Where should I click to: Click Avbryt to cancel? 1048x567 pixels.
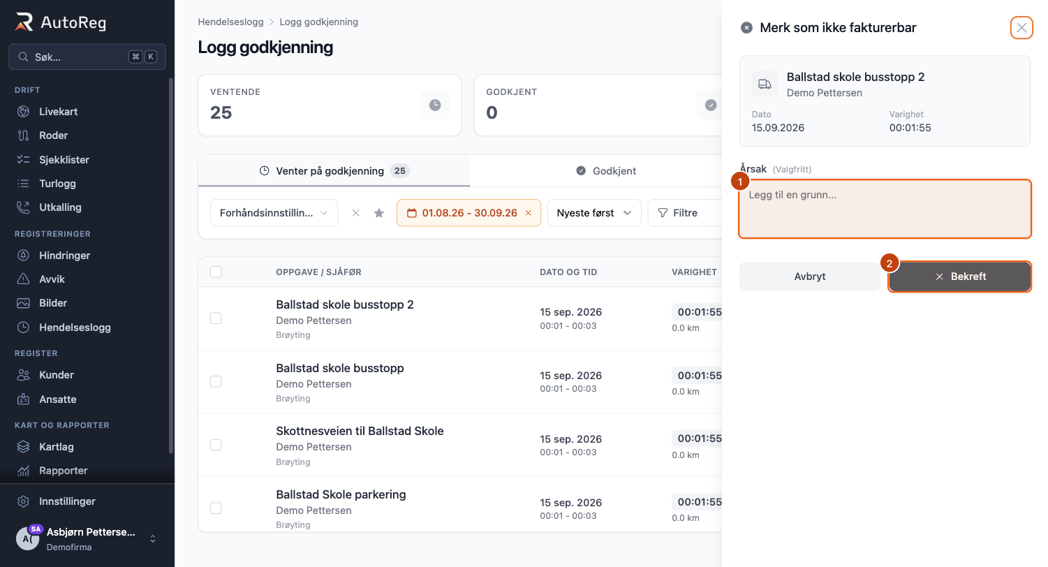point(810,277)
